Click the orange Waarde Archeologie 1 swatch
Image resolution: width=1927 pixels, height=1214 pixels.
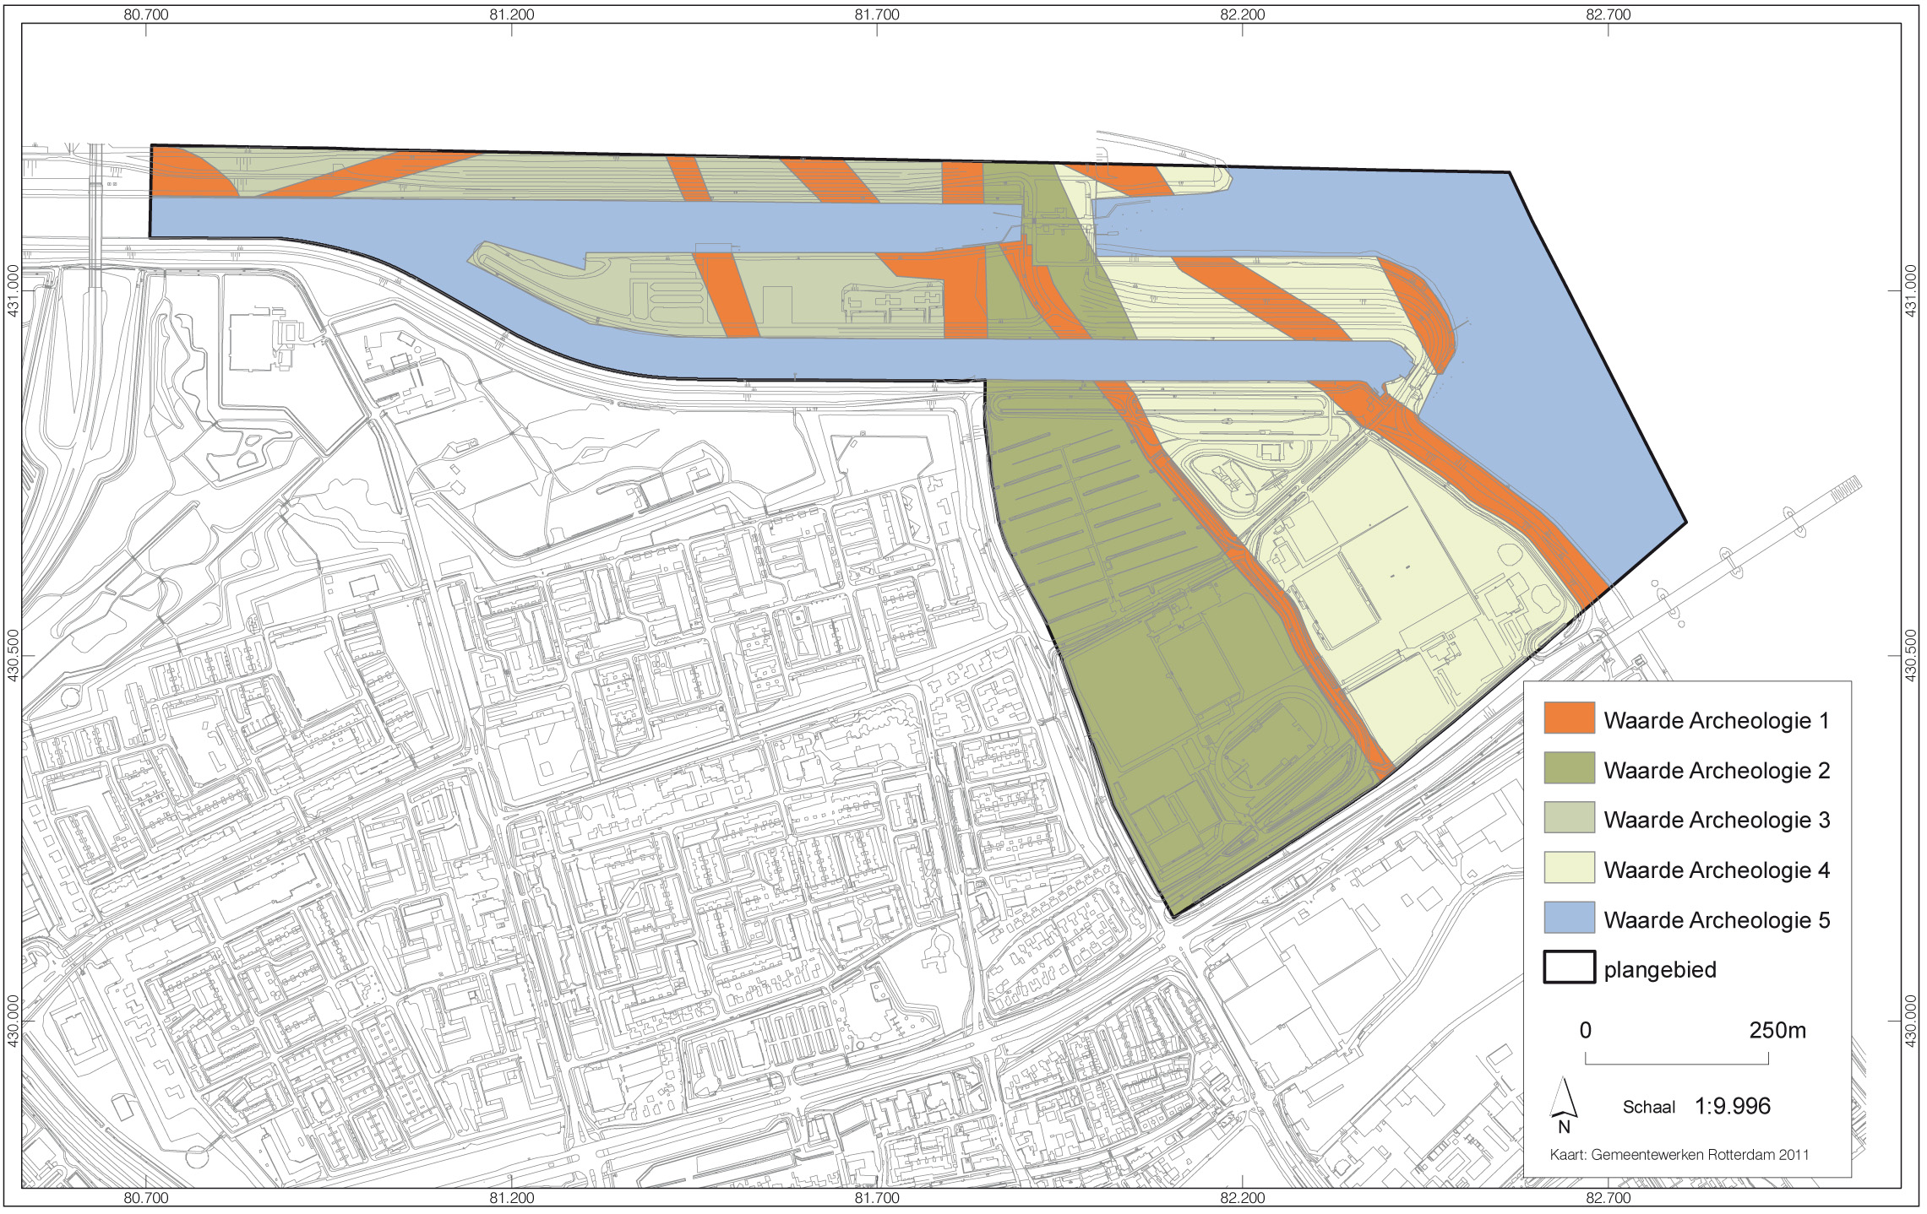1569,718
